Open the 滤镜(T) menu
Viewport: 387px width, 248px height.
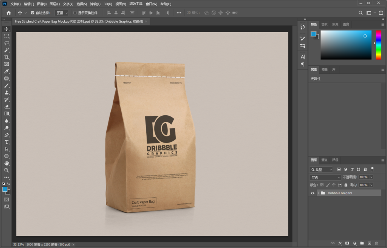pos(95,4)
